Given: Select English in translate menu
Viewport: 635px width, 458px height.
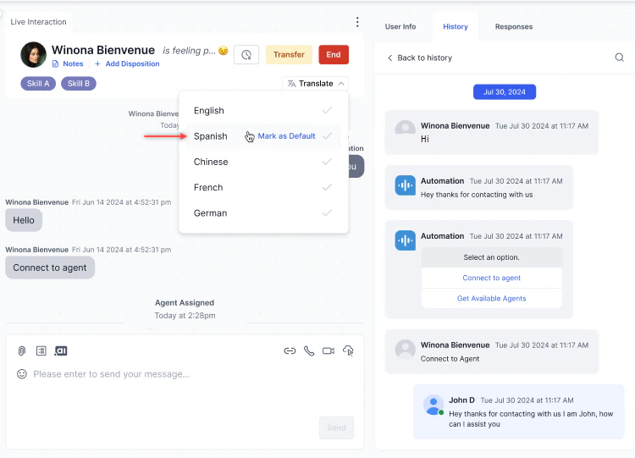Looking at the screenshot, I should pos(263,111).
